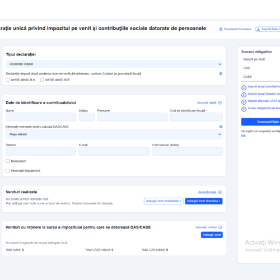Enable the Informații împuternicit checkbox
The width and height of the screenshot is (280, 280).
click(8, 171)
